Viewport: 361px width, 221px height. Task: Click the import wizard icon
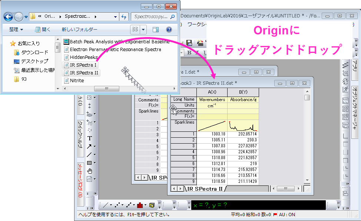(x=200, y=43)
